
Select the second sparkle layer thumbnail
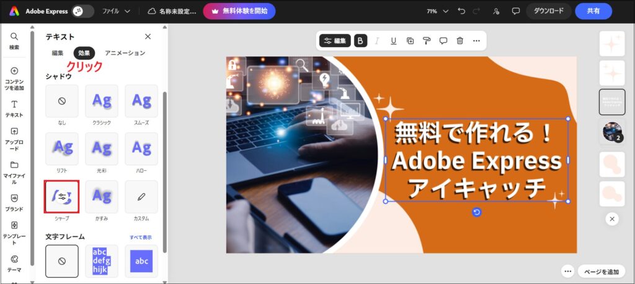pyautogui.click(x=612, y=73)
